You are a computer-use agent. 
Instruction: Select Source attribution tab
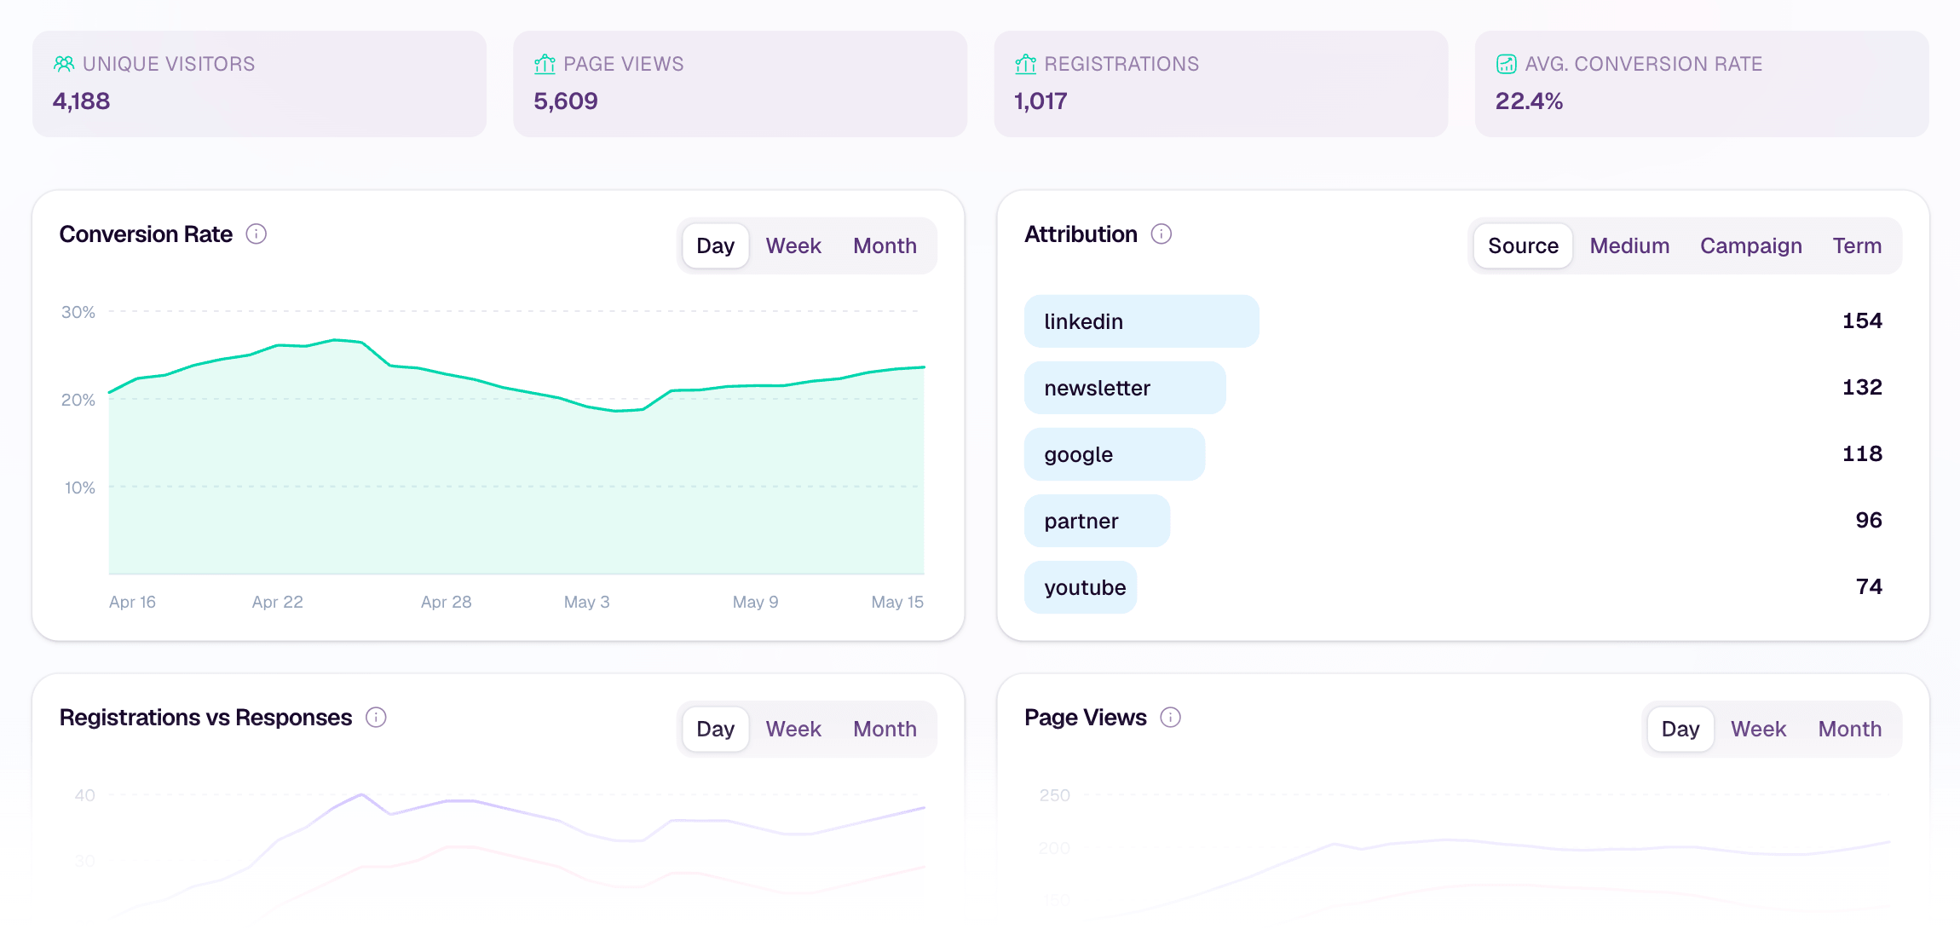click(x=1524, y=245)
